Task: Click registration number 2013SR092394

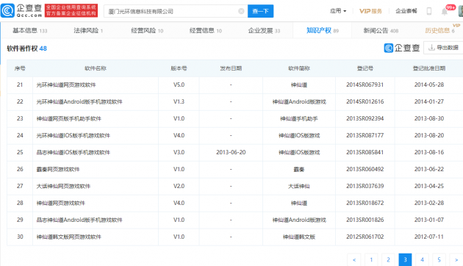Action: (x=365, y=118)
